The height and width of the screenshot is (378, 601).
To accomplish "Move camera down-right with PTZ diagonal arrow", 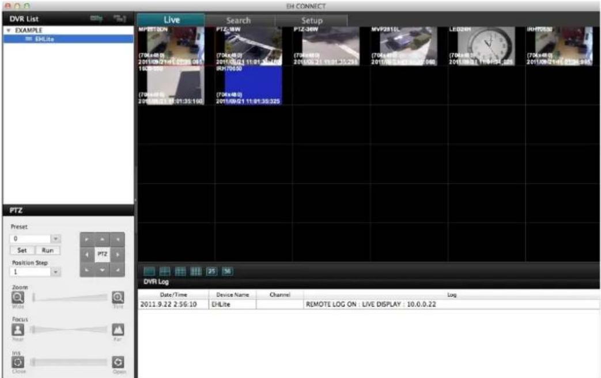I will pyautogui.click(x=118, y=270).
